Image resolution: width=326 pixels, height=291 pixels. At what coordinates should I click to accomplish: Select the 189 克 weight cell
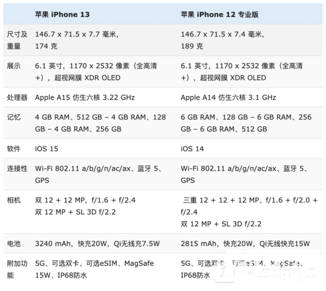[192, 46]
